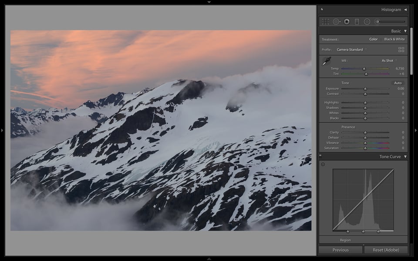This screenshot has height=261, width=418.
Task: Show the bottom filmstrip arrow
Action: point(209,259)
